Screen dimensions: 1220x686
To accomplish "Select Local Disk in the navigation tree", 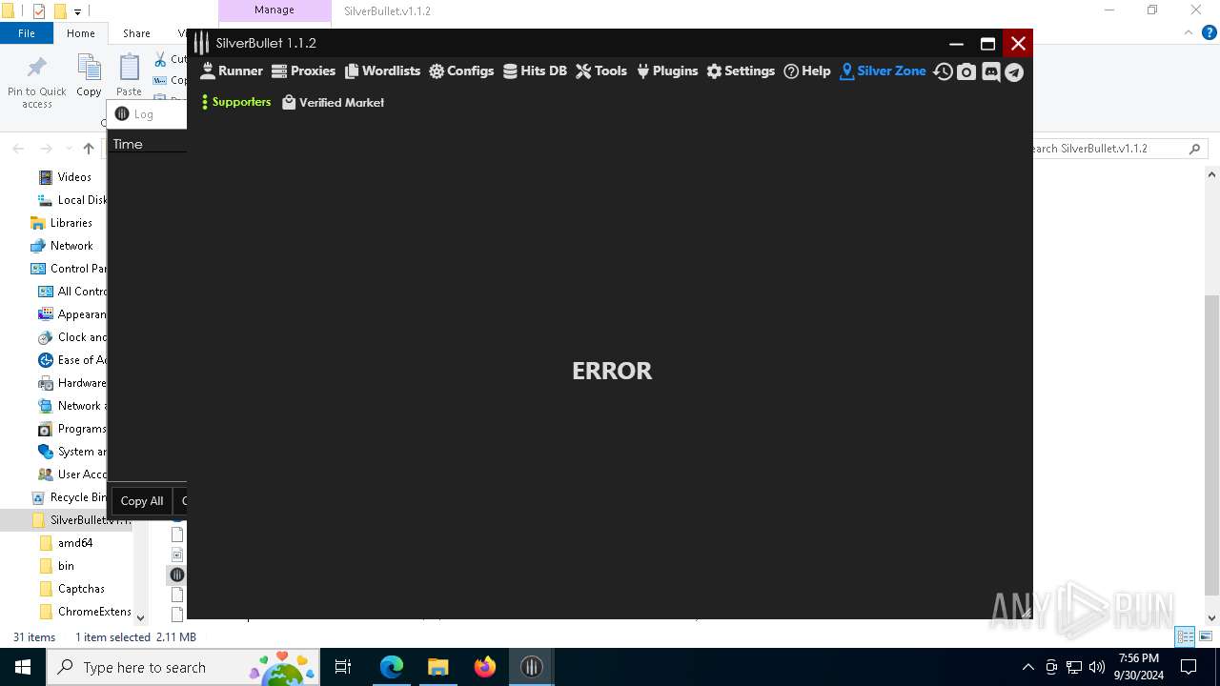I will coord(71,200).
